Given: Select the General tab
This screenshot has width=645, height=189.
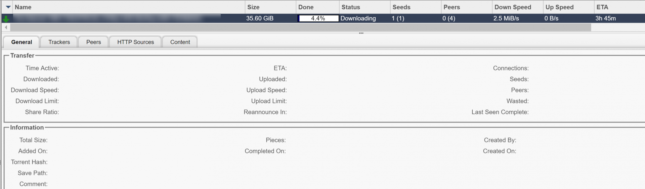Looking at the screenshot, I should [21, 42].
